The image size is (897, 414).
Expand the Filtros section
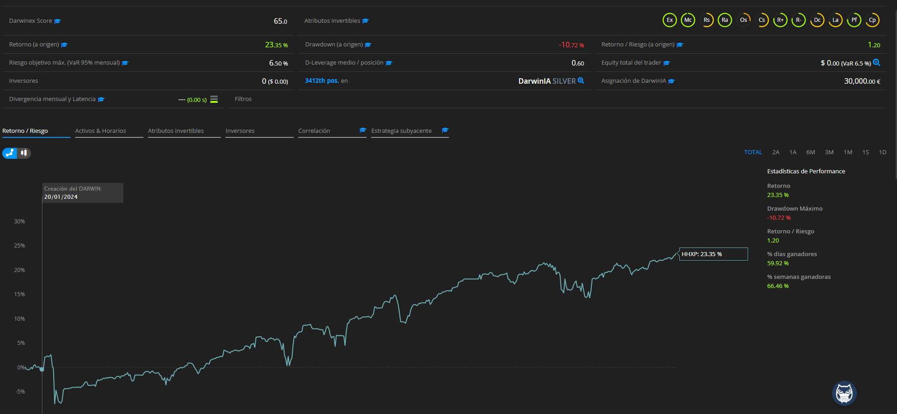pyautogui.click(x=243, y=99)
